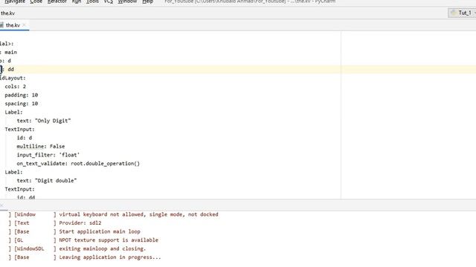Click 'Leaving application in progress...' console message
476x267 pixels.
110,257
